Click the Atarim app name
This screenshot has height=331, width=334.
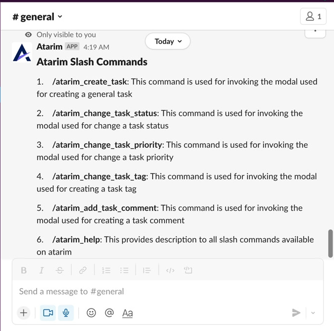click(49, 47)
